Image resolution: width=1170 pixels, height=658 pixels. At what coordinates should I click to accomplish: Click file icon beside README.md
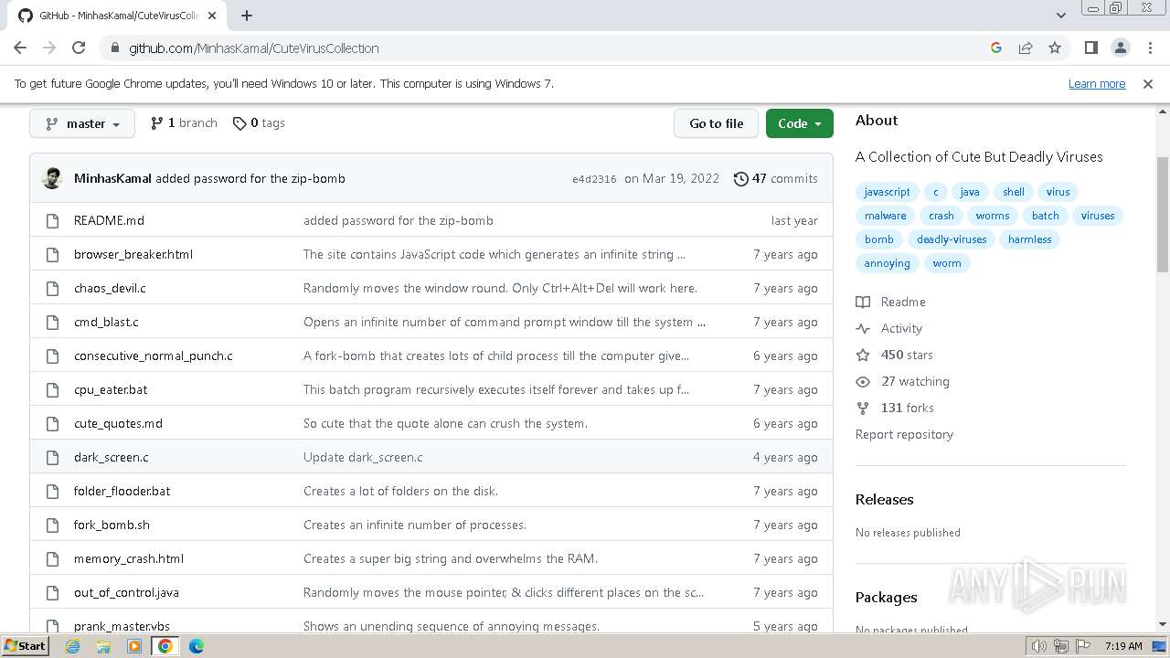pos(53,220)
